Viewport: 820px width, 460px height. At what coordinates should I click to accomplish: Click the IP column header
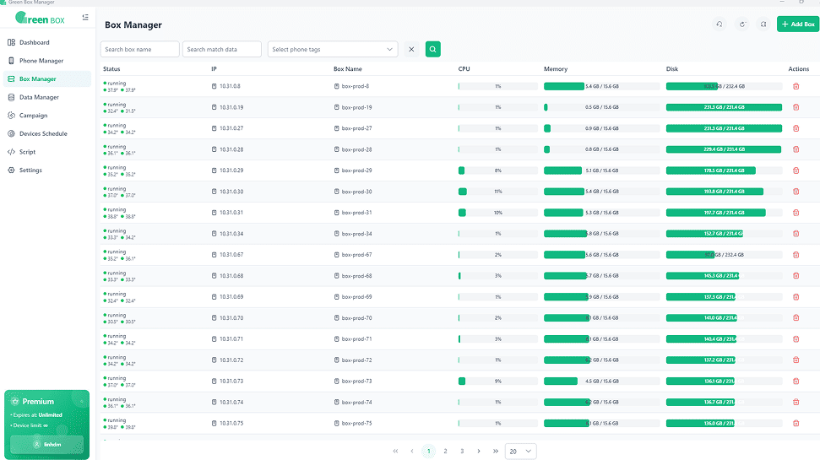[x=214, y=69]
